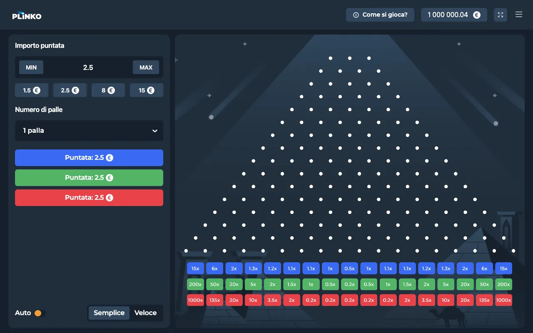Place the red Puntata bet
Screen dimensions: 533x333
[89, 198]
